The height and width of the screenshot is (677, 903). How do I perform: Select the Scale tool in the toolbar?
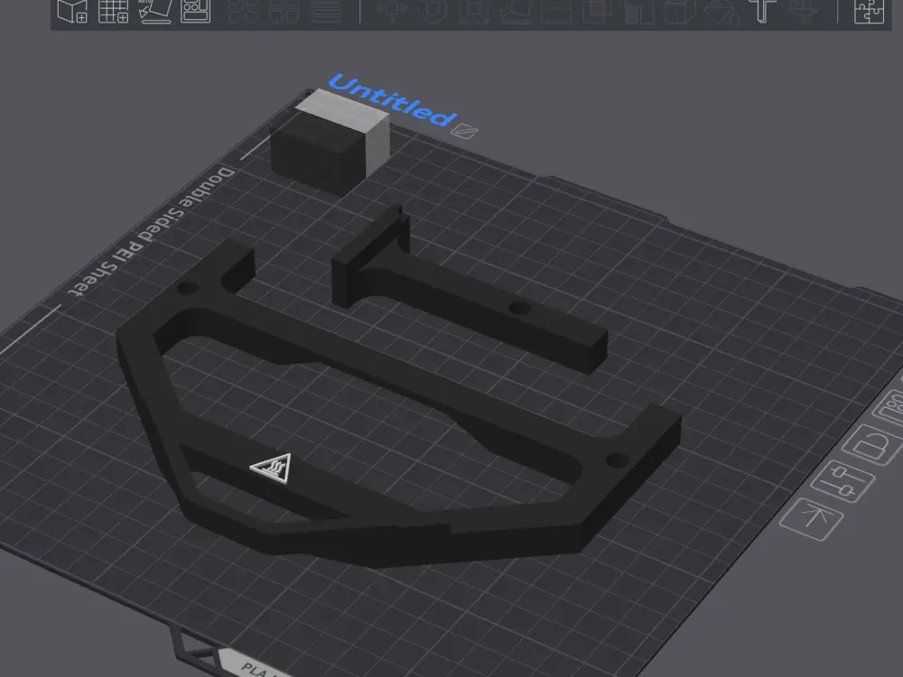click(x=474, y=11)
